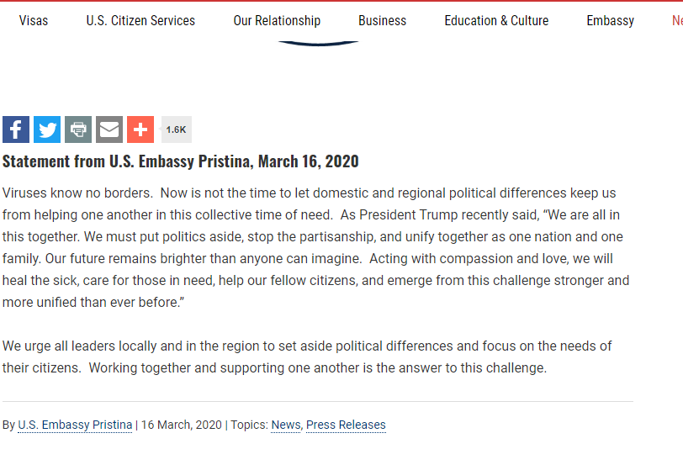Email this statement via envelope icon
This screenshot has height=449, width=683.
tap(109, 129)
